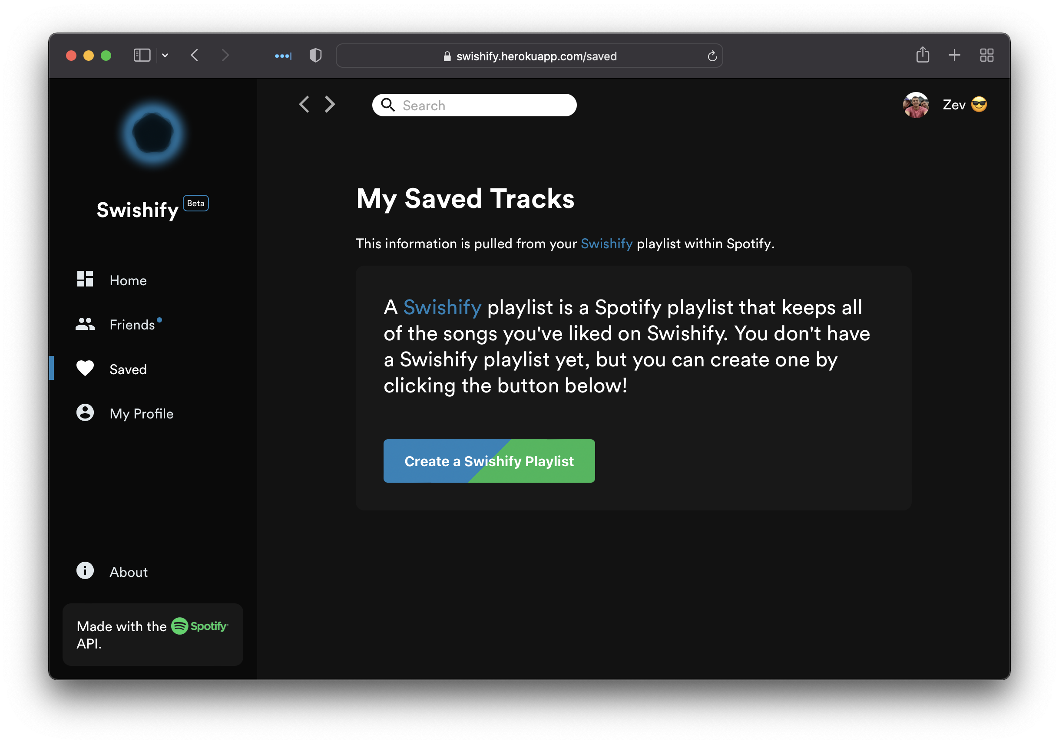Click the Spotify logo in sidebar footer
Viewport: 1059px width, 744px height.
[200, 626]
